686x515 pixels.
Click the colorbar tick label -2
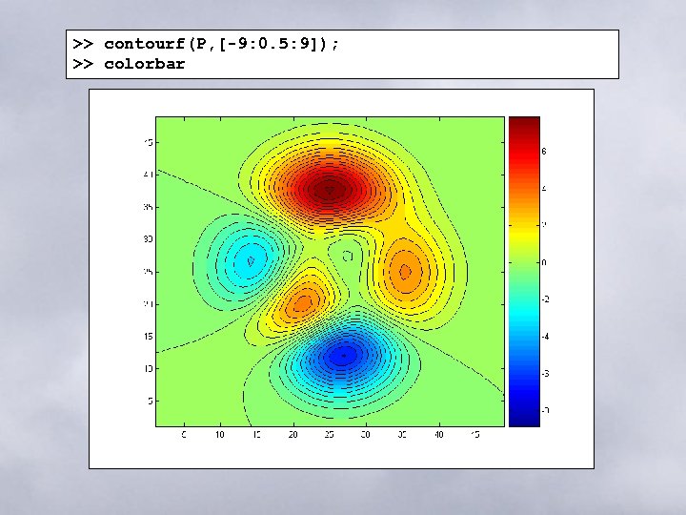pyautogui.click(x=545, y=299)
